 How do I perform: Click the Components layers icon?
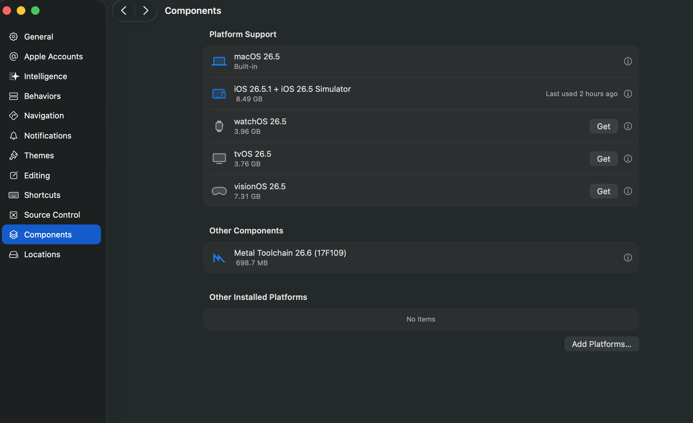click(14, 234)
